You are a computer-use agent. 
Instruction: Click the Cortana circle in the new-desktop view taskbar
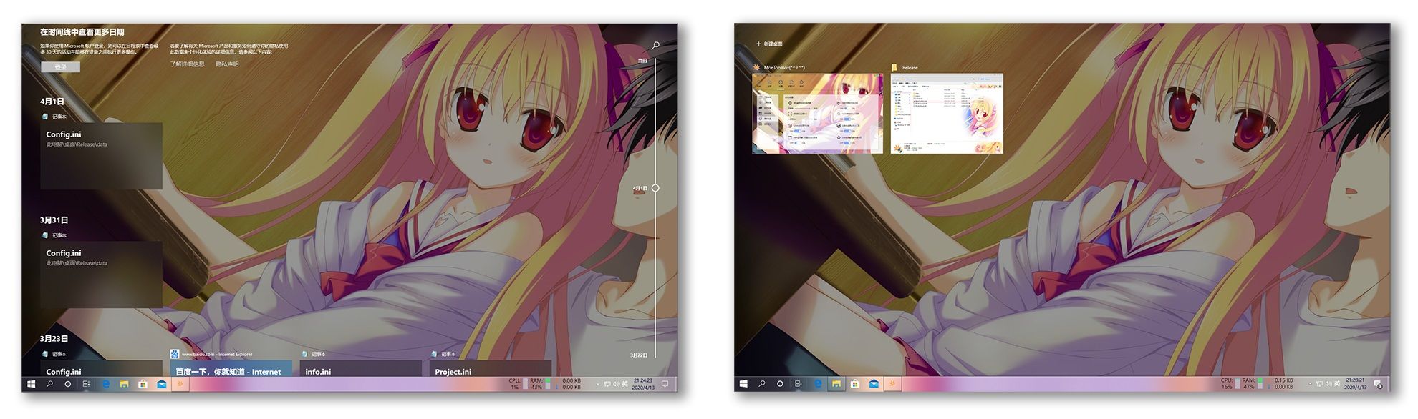(x=780, y=384)
